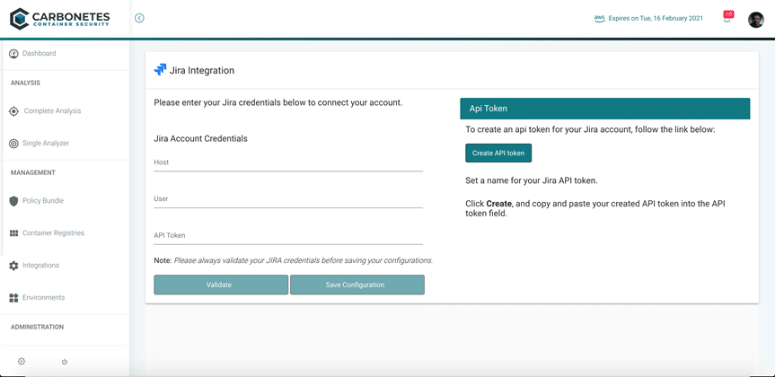Viewport: 775px width, 377px height.
Task: Click the Integrations gear icon
Action: point(13,266)
